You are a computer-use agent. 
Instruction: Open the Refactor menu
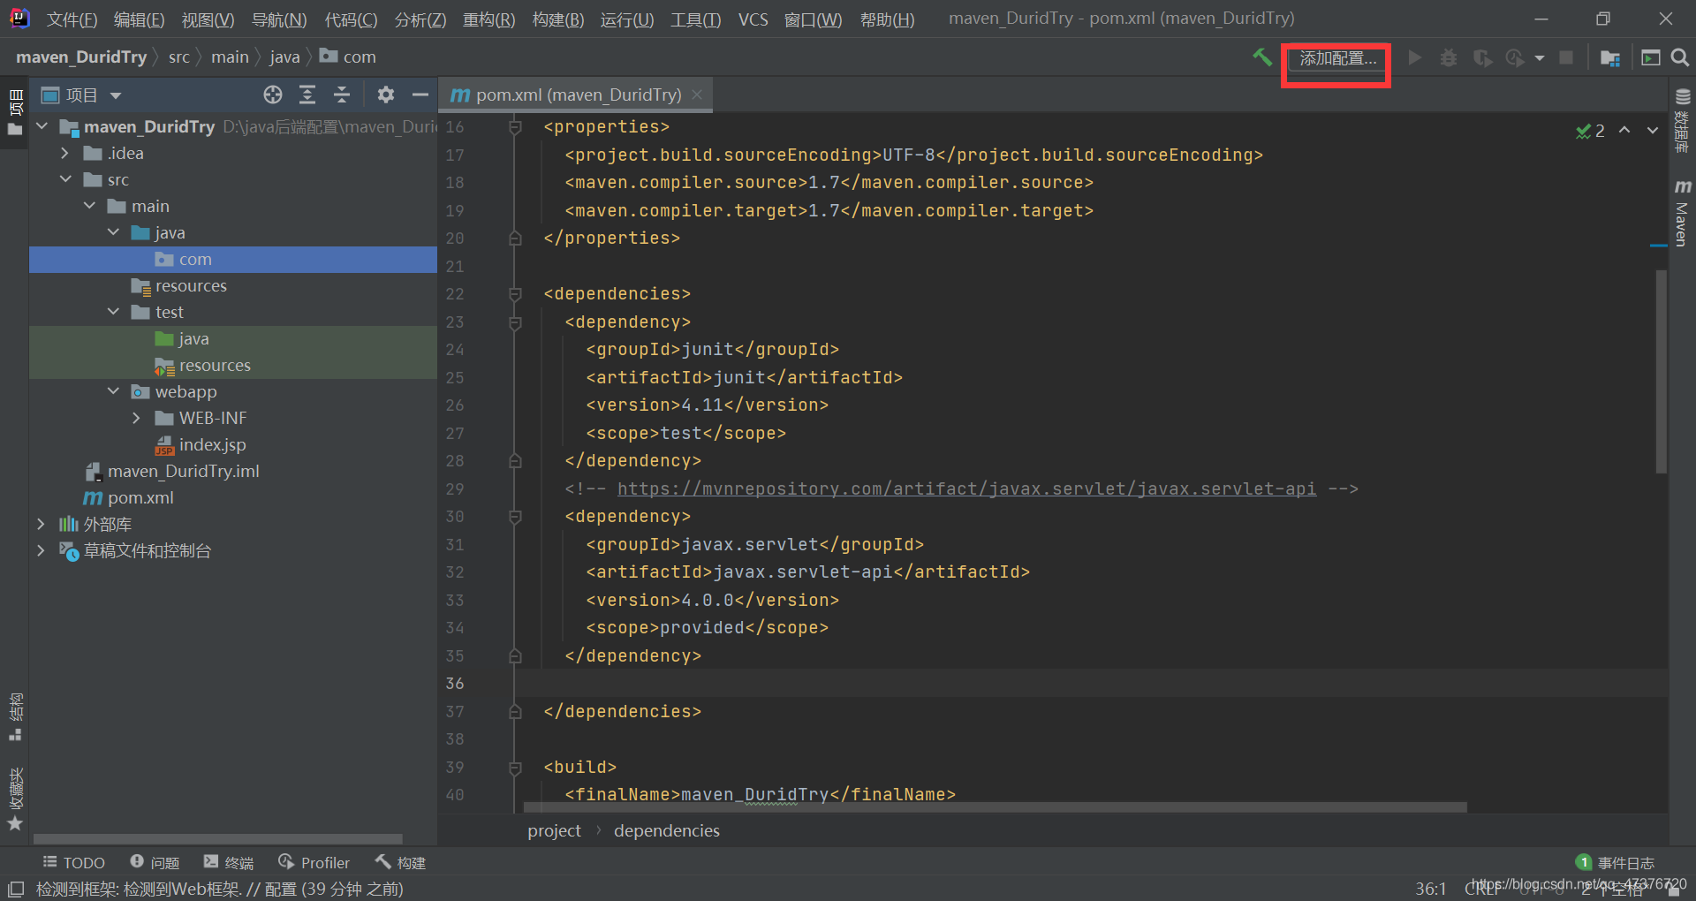point(488,19)
